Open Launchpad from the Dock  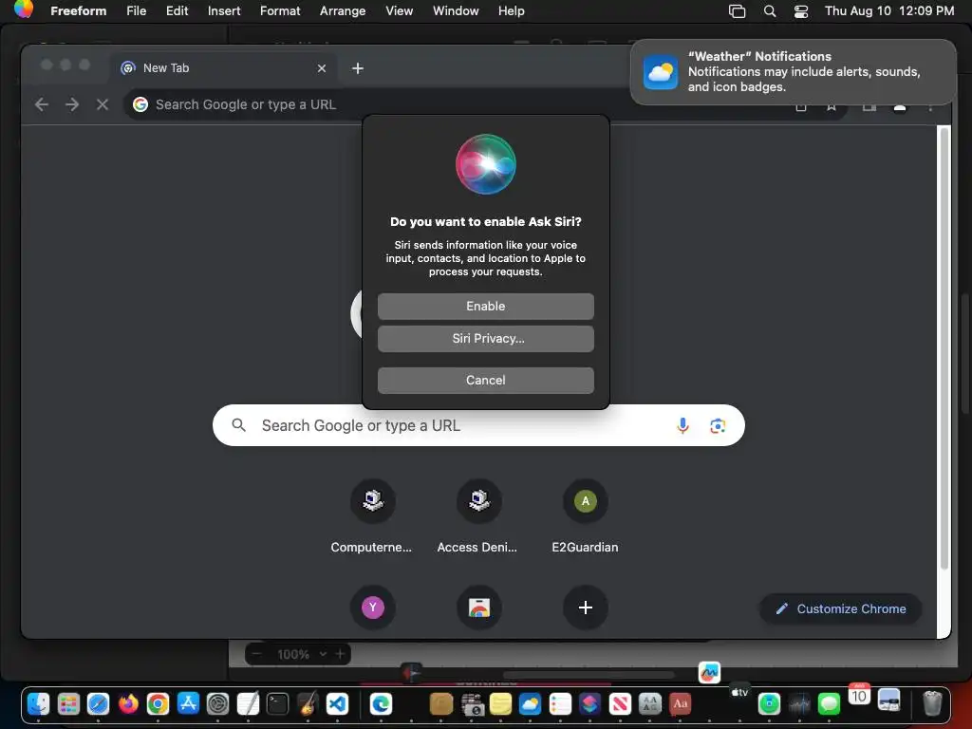click(x=68, y=703)
